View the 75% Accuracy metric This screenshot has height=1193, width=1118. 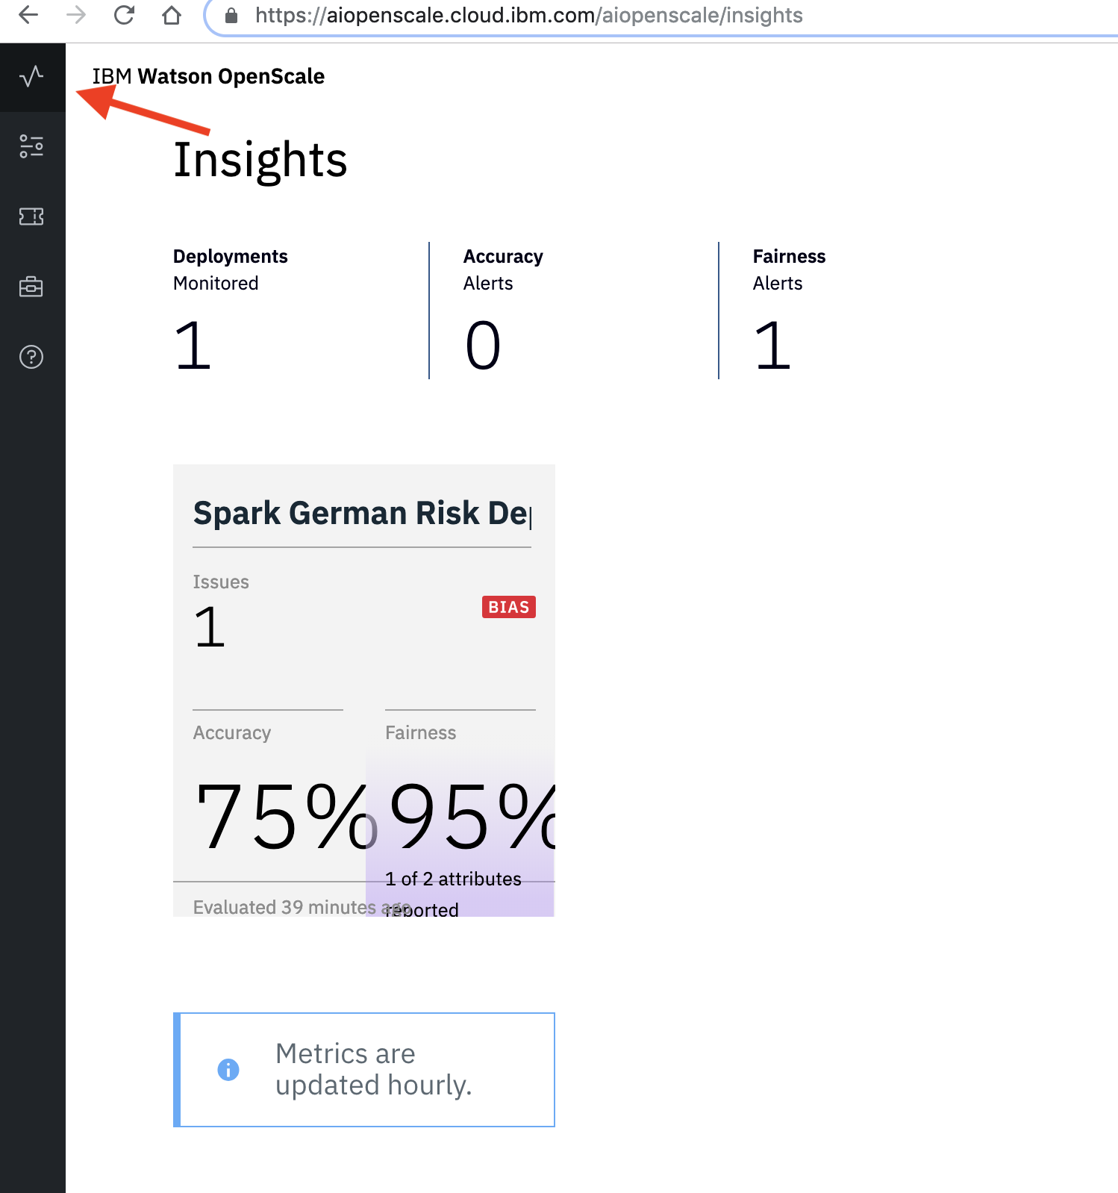tap(286, 816)
